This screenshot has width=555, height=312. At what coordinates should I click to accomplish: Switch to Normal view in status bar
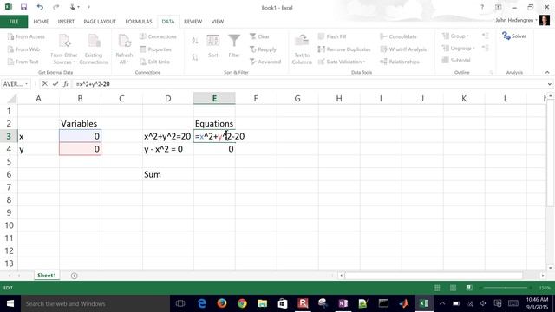click(x=437, y=288)
